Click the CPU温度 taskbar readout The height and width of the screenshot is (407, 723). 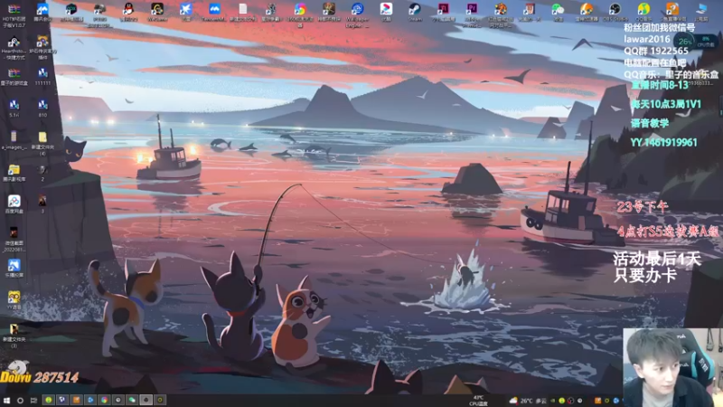478,401
